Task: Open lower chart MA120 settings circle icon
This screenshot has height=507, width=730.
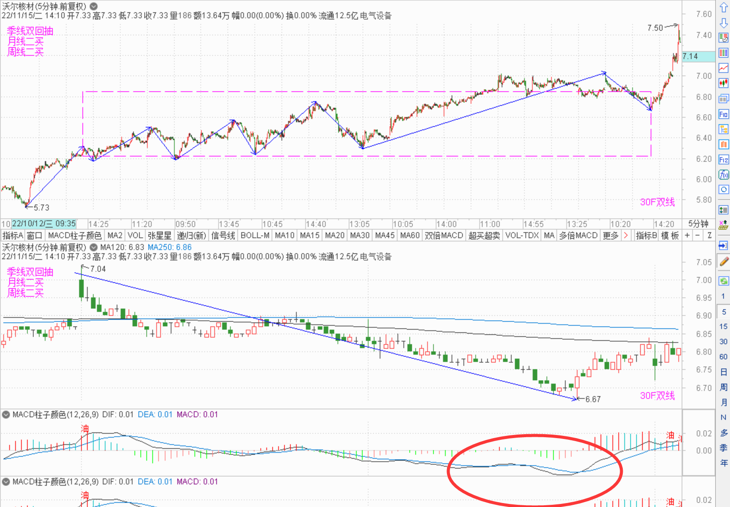Action: [x=94, y=247]
